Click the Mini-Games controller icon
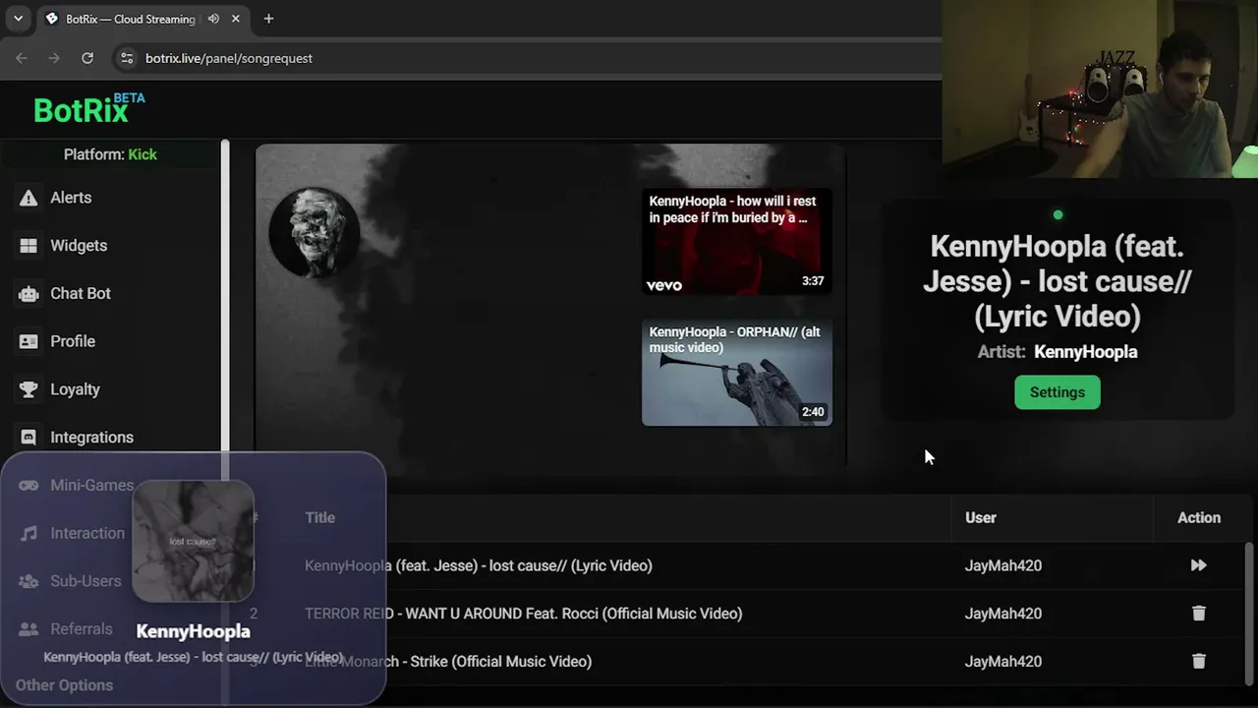The height and width of the screenshot is (708, 1258). pos(29,485)
